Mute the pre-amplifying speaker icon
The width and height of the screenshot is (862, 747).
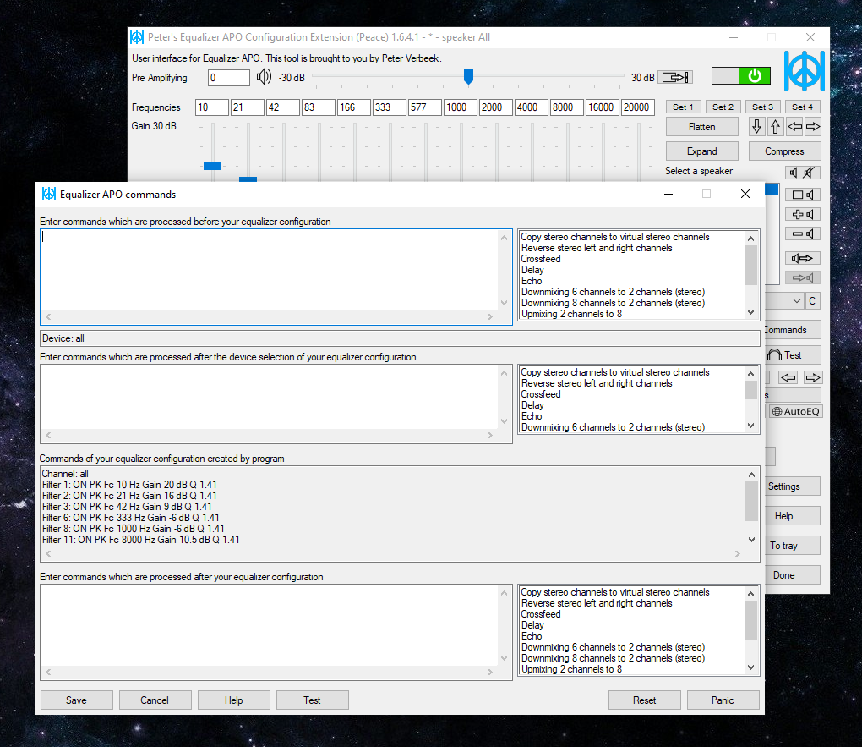[264, 77]
